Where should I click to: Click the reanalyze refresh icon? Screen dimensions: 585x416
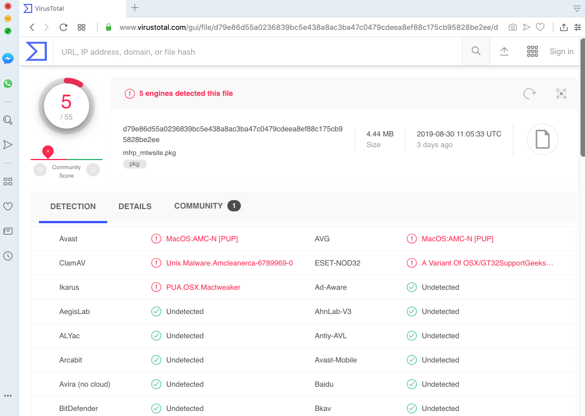click(529, 94)
